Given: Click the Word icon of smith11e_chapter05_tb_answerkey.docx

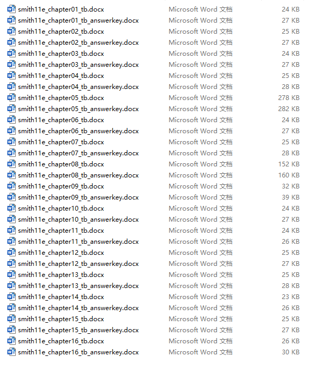Looking at the screenshot, I should point(12,108).
